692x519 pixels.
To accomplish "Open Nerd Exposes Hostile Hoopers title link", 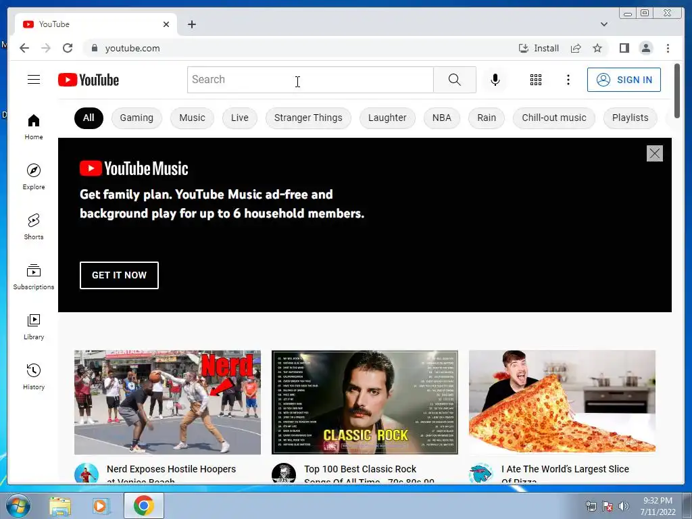I will (171, 474).
